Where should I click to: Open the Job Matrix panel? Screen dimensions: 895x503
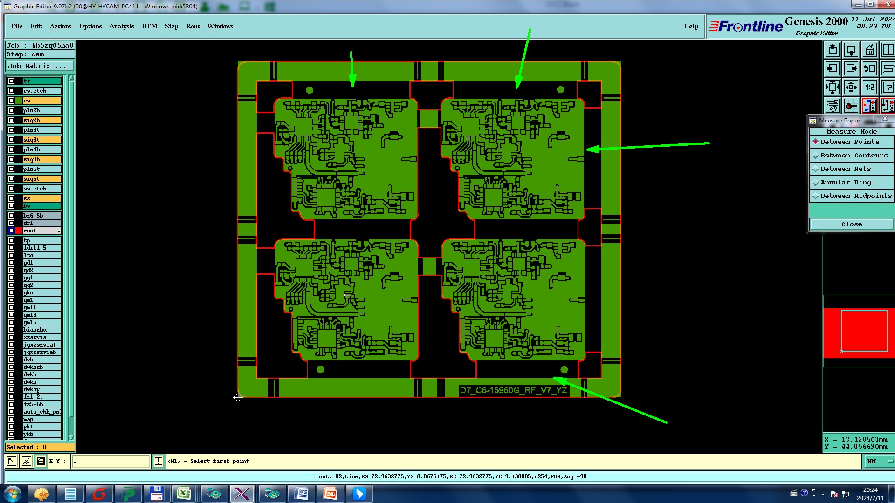click(39, 66)
